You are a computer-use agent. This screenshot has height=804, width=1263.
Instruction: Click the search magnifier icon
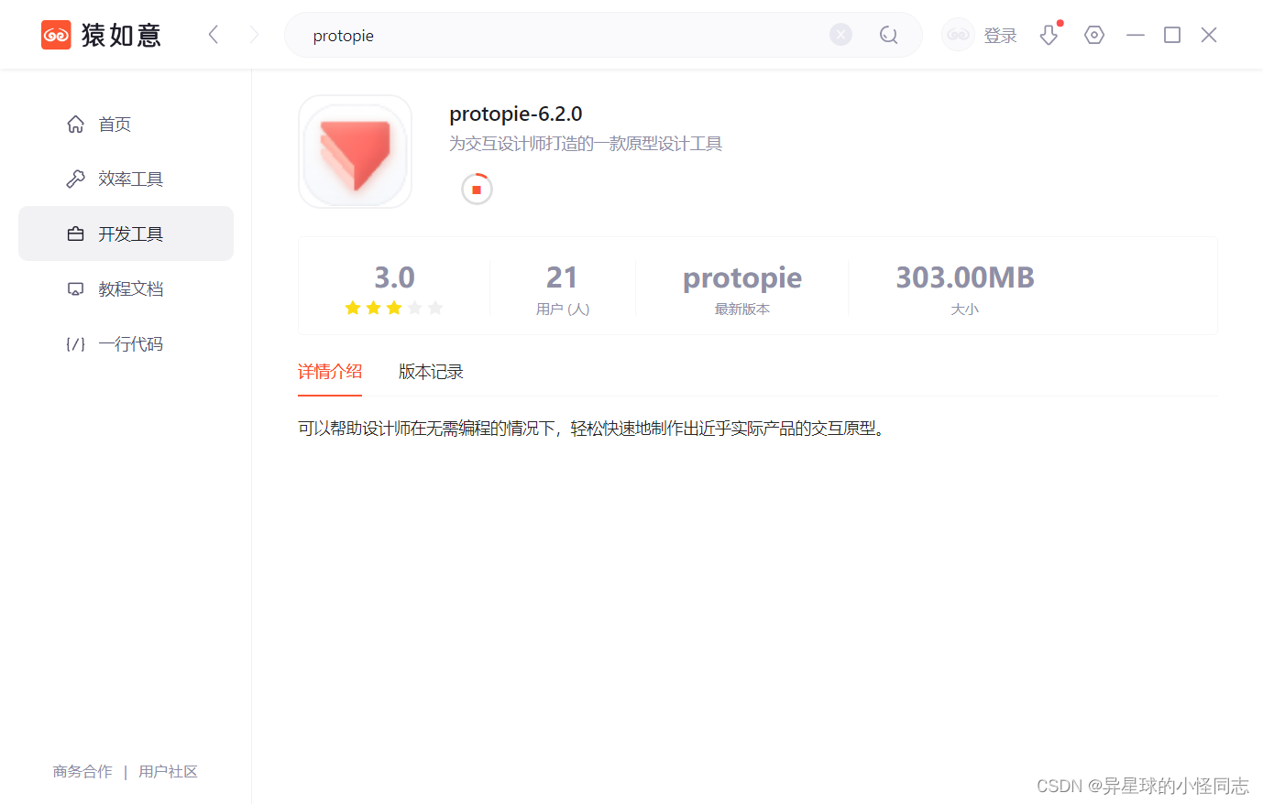[x=888, y=35]
